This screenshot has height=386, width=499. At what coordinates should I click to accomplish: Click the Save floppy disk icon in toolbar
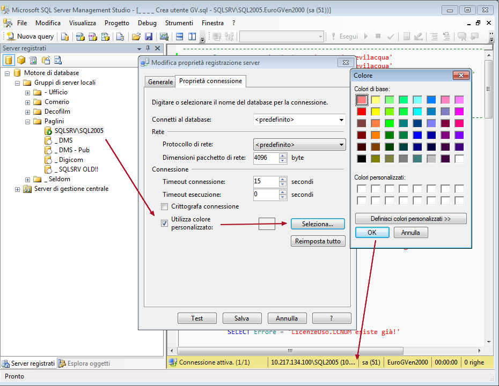(x=149, y=36)
